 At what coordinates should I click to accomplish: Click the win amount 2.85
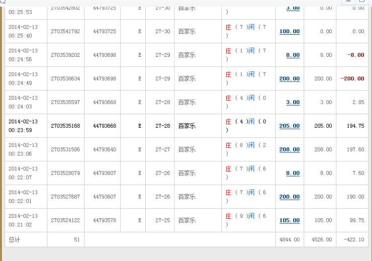coord(358,102)
